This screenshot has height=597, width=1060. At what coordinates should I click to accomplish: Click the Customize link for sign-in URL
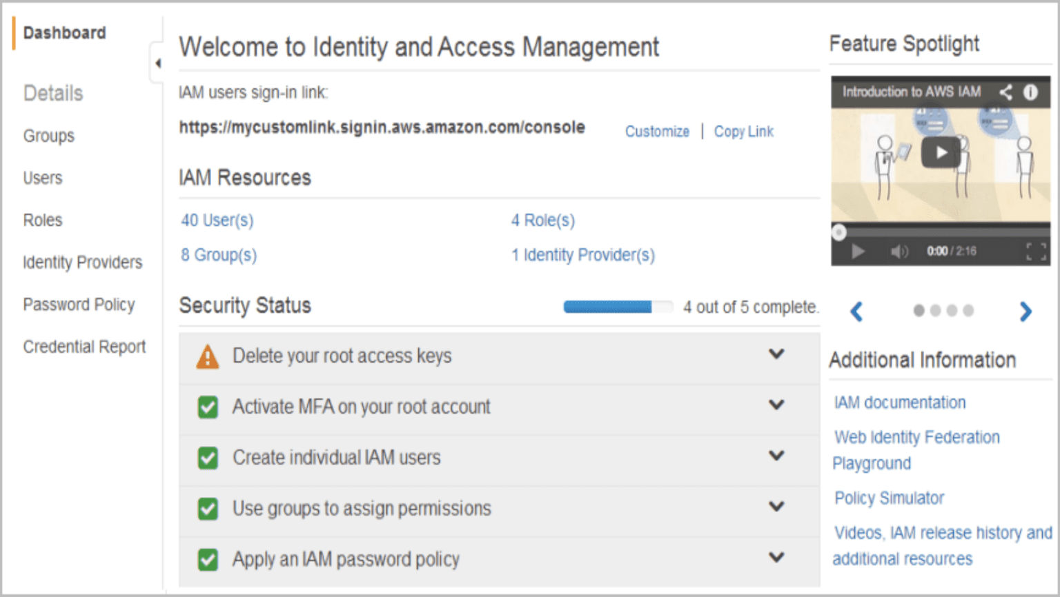point(656,131)
